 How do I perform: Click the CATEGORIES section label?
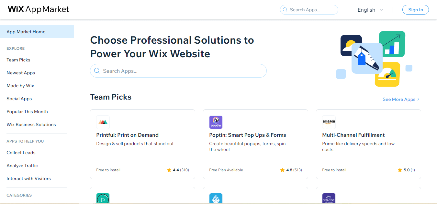(19, 195)
